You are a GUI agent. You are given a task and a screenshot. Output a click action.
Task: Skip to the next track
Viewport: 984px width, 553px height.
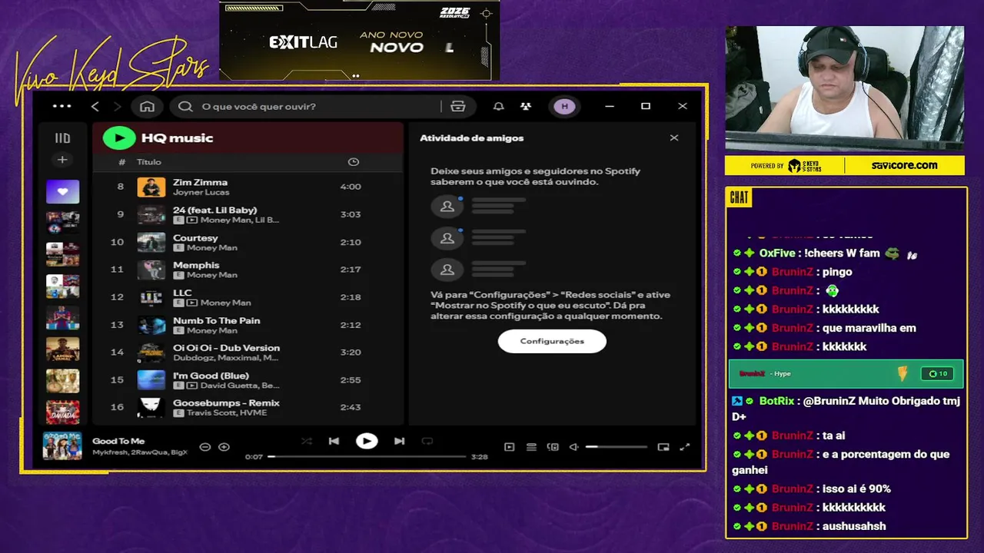click(399, 441)
